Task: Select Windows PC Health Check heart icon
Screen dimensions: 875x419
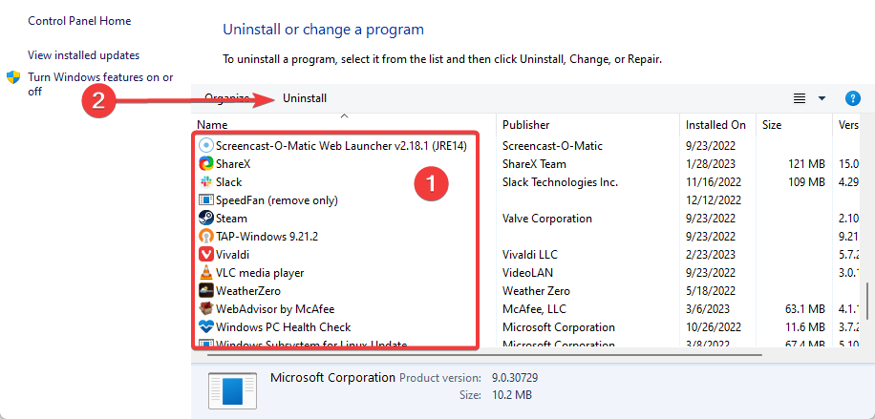Action: (x=206, y=327)
